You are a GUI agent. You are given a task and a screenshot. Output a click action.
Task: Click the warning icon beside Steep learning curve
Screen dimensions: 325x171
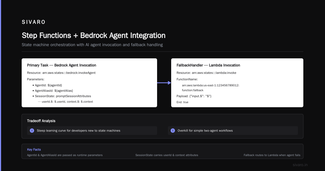point(32,131)
